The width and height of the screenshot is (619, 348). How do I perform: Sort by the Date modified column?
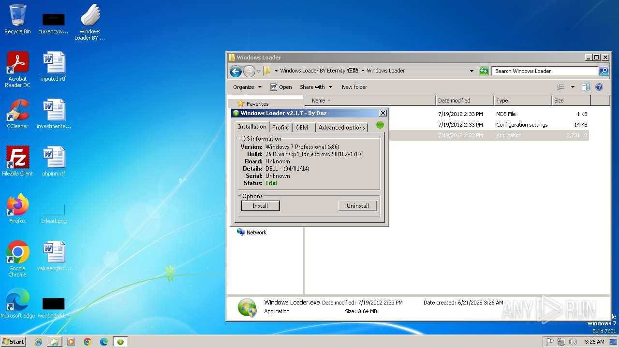465,101
